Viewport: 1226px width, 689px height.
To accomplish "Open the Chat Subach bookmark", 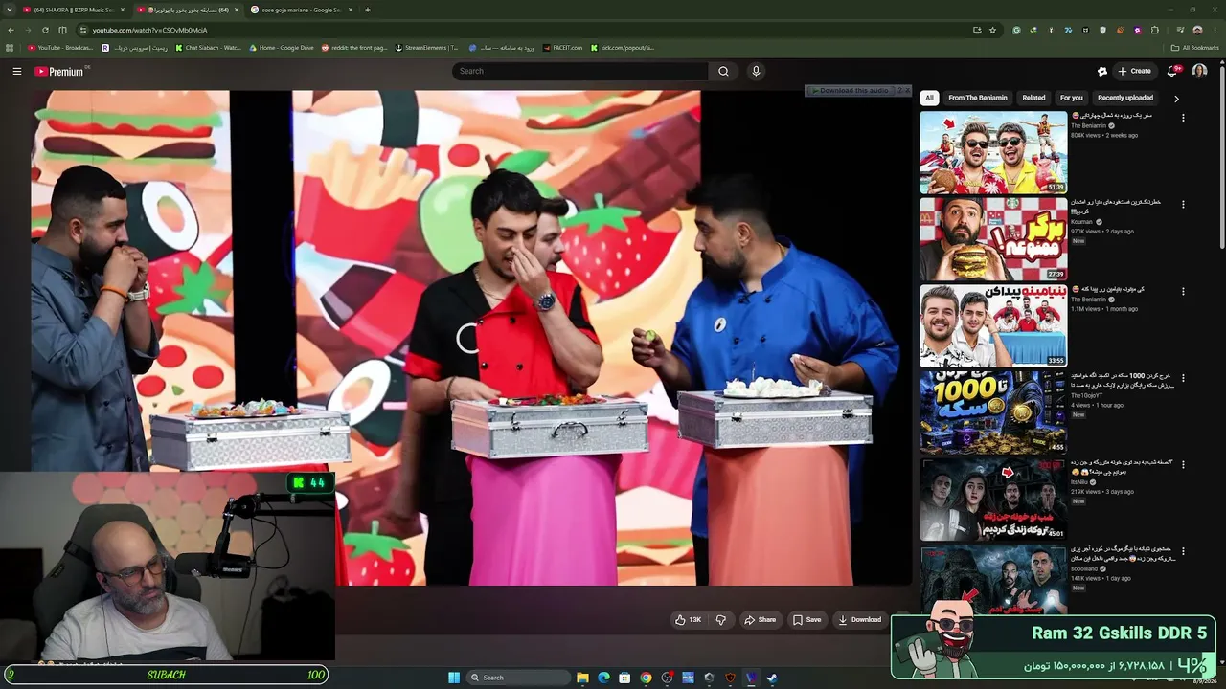I will click(x=208, y=48).
